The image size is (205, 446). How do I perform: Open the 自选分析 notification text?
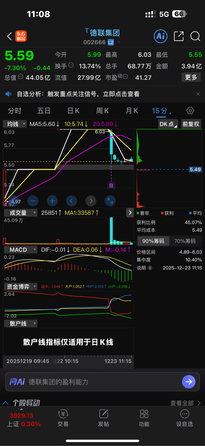pyautogui.click(x=78, y=94)
